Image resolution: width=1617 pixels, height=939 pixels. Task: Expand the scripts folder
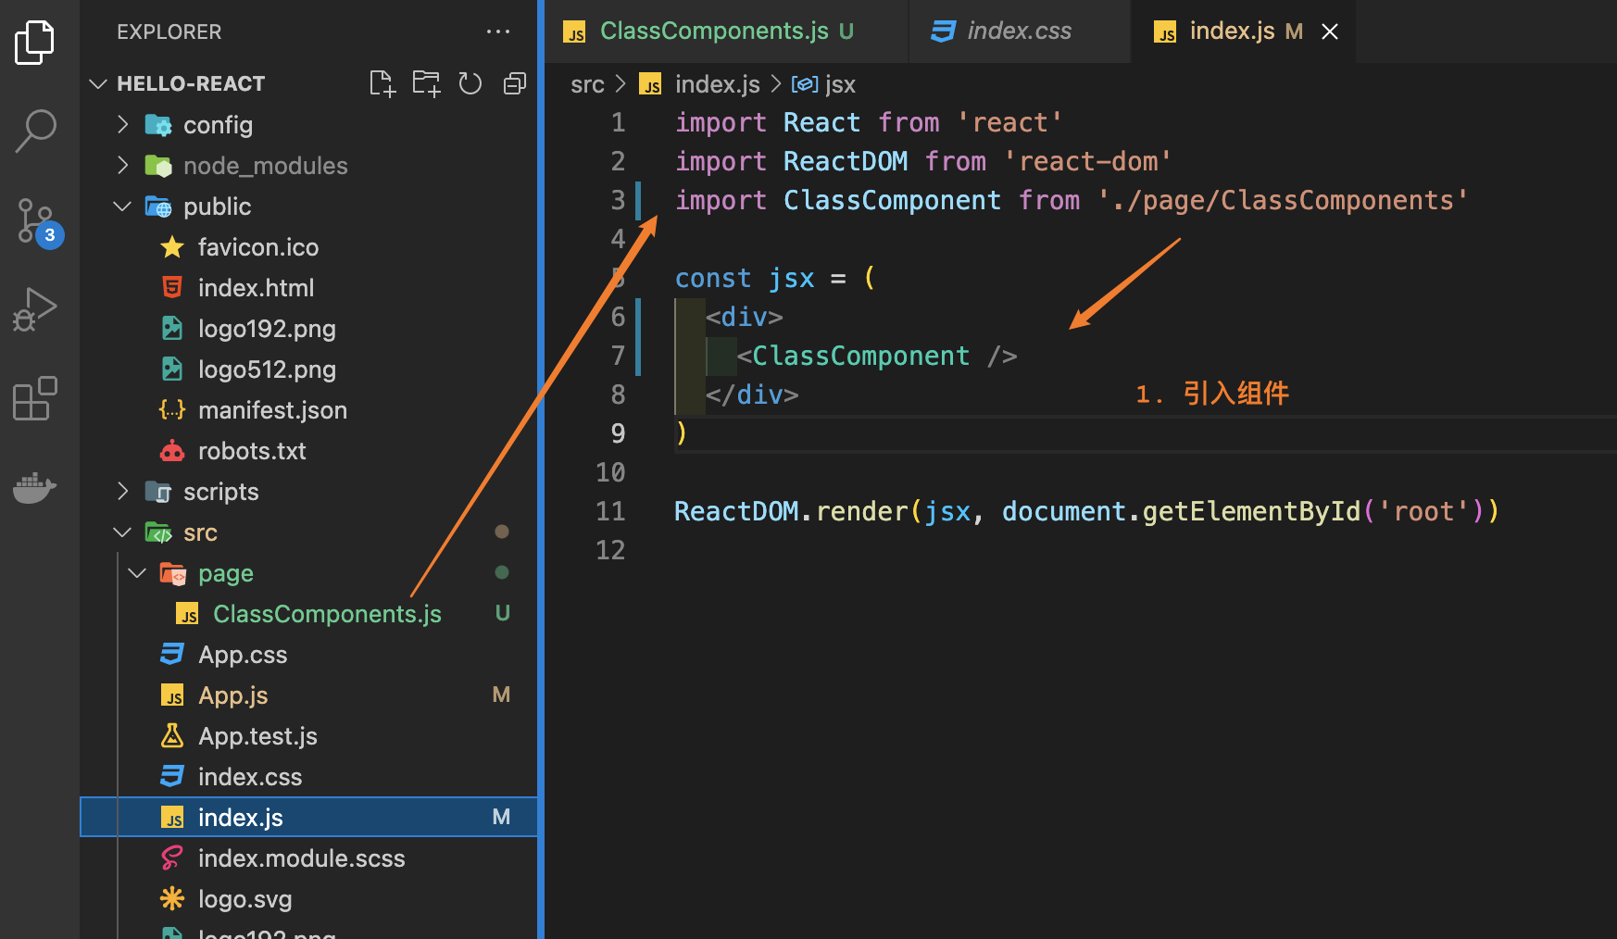point(220,492)
